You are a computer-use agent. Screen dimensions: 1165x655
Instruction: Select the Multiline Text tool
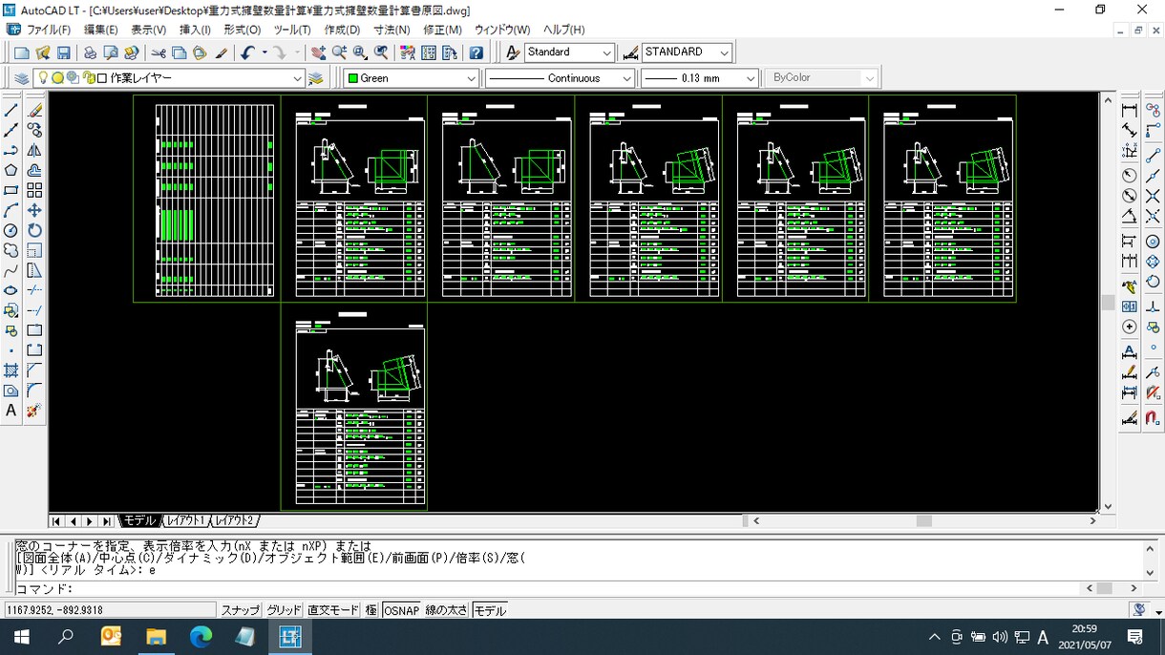[x=11, y=411]
